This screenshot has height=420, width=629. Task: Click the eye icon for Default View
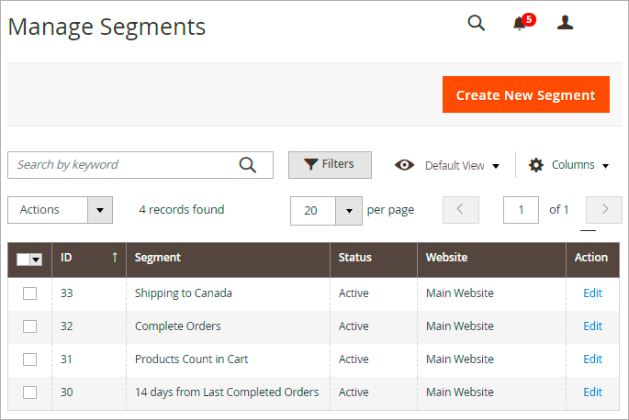click(404, 165)
